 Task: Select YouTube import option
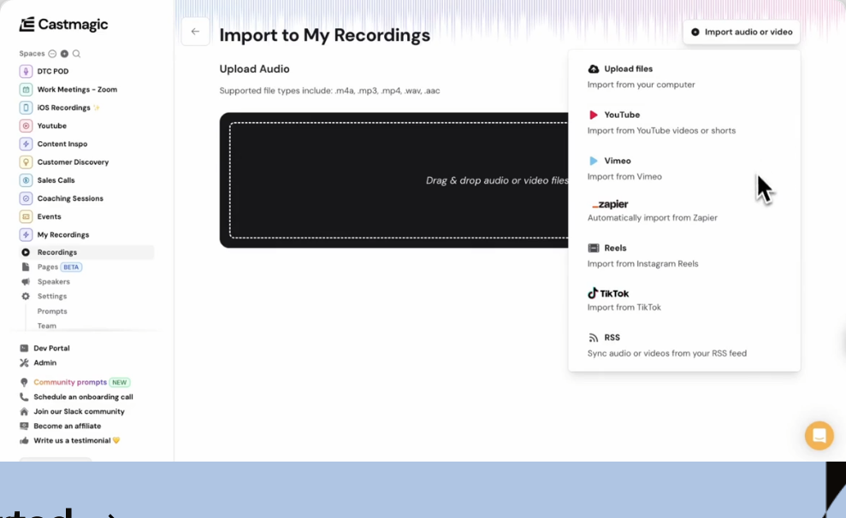(x=683, y=122)
